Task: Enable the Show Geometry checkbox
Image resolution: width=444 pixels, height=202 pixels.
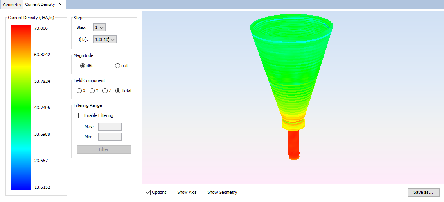Action: [x=203, y=192]
